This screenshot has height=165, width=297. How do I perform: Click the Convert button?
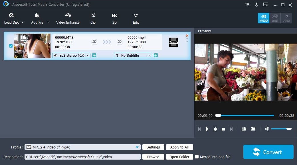tap(268, 152)
